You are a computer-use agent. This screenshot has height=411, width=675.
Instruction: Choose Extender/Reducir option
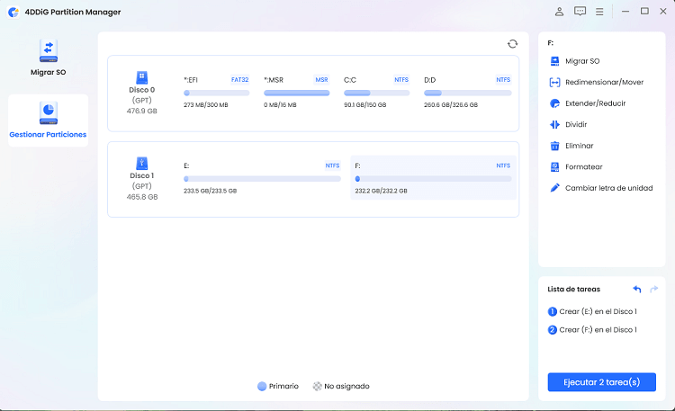tap(595, 103)
